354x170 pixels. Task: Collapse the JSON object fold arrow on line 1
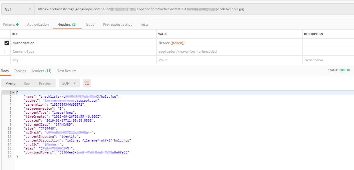pyautogui.click(x=13, y=93)
